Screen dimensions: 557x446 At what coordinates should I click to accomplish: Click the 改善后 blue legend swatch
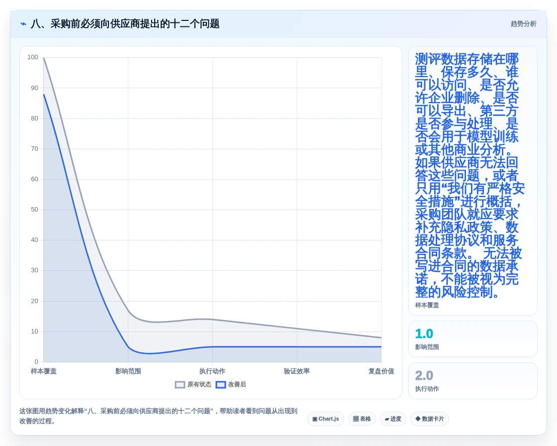[x=221, y=385]
